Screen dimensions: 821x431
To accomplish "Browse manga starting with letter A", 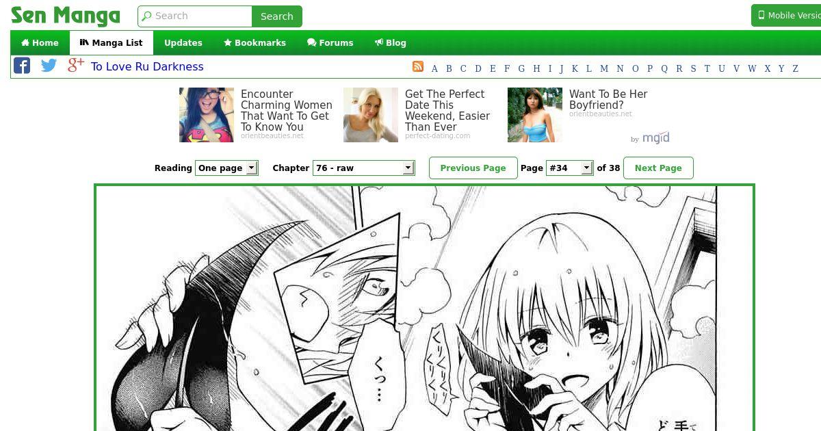I will [x=434, y=68].
